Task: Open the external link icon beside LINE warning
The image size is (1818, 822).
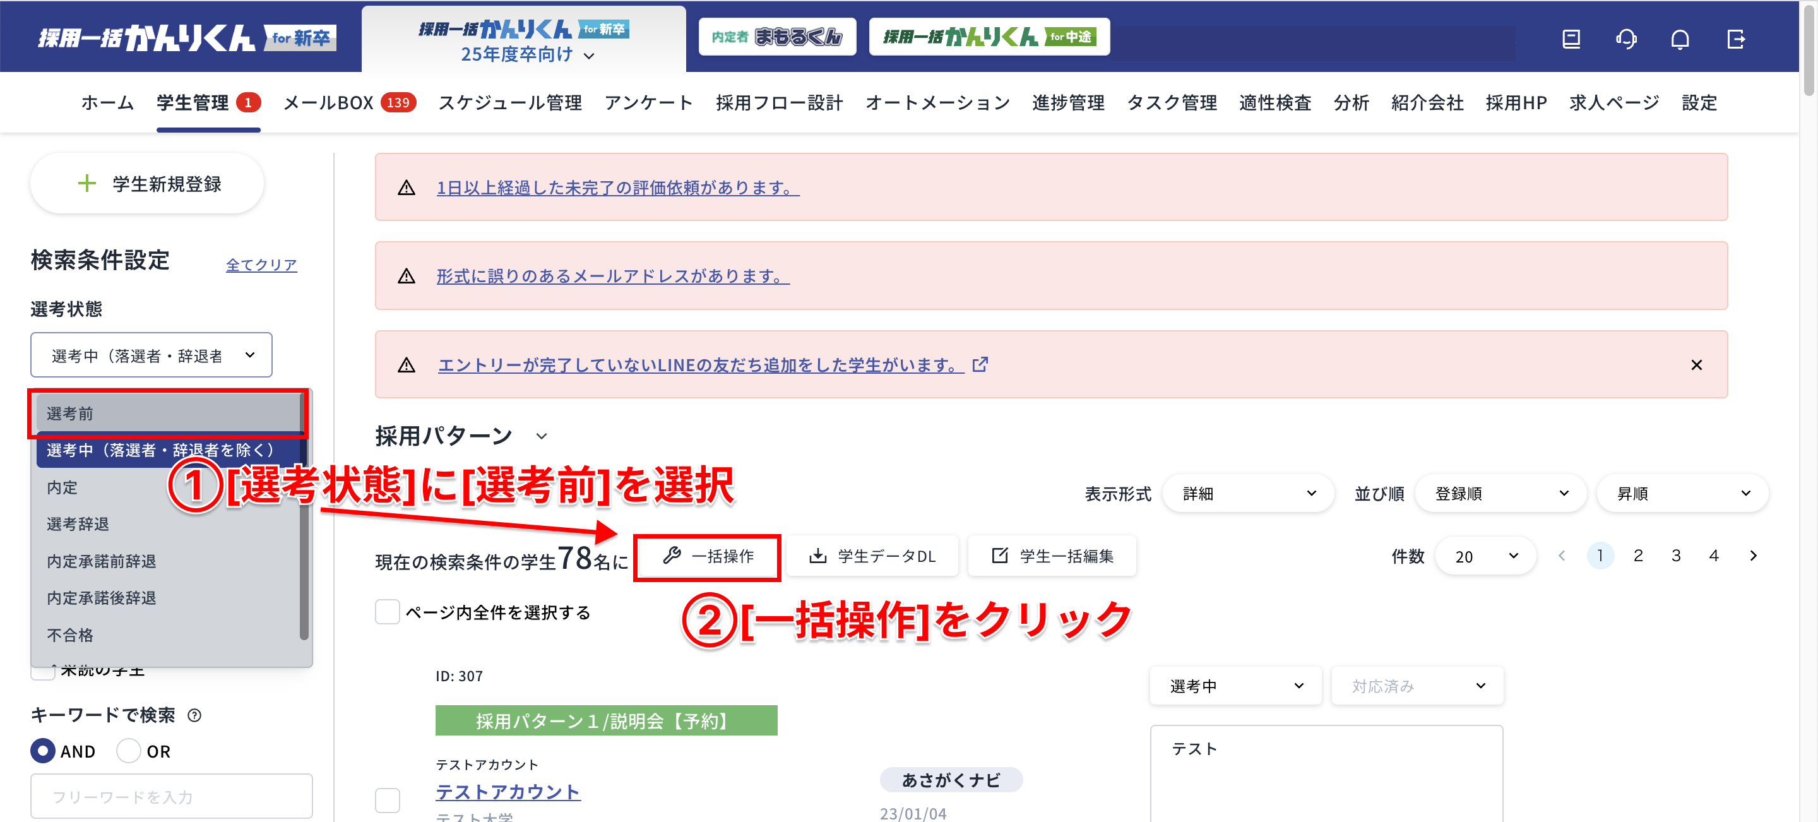Action: point(980,365)
